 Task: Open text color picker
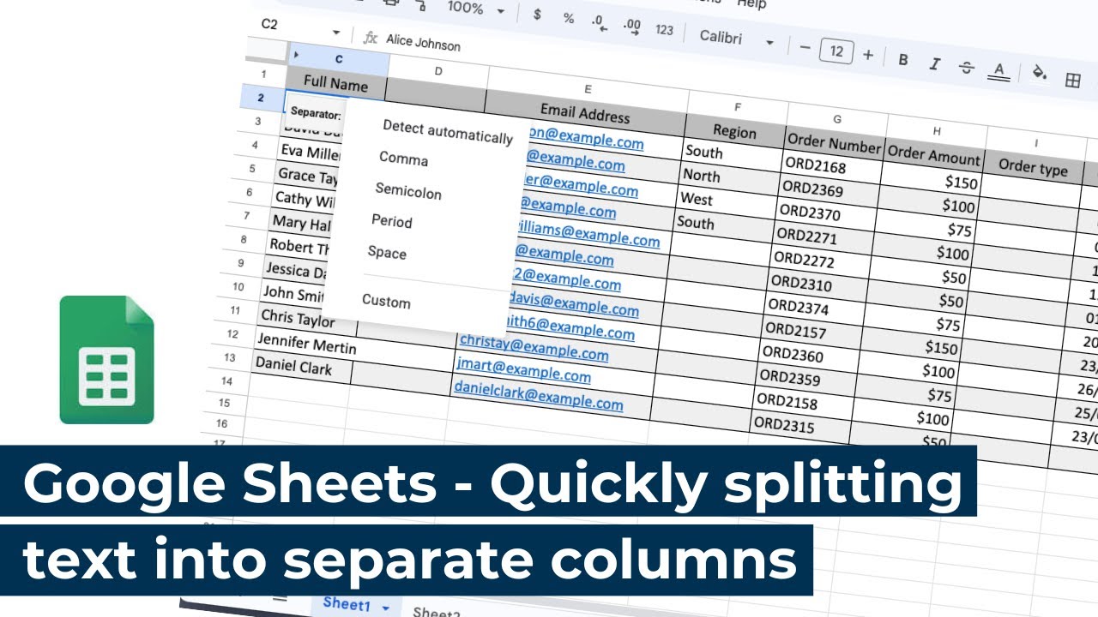pos(998,71)
